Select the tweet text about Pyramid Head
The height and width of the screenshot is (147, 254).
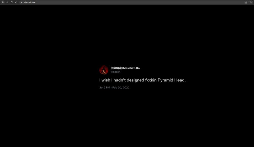click(x=142, y=80)
